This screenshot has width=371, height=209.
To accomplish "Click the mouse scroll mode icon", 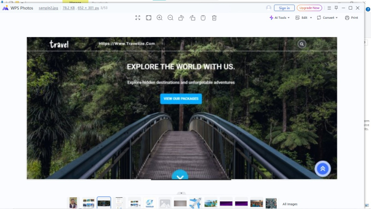I will [x=203, y=18].
